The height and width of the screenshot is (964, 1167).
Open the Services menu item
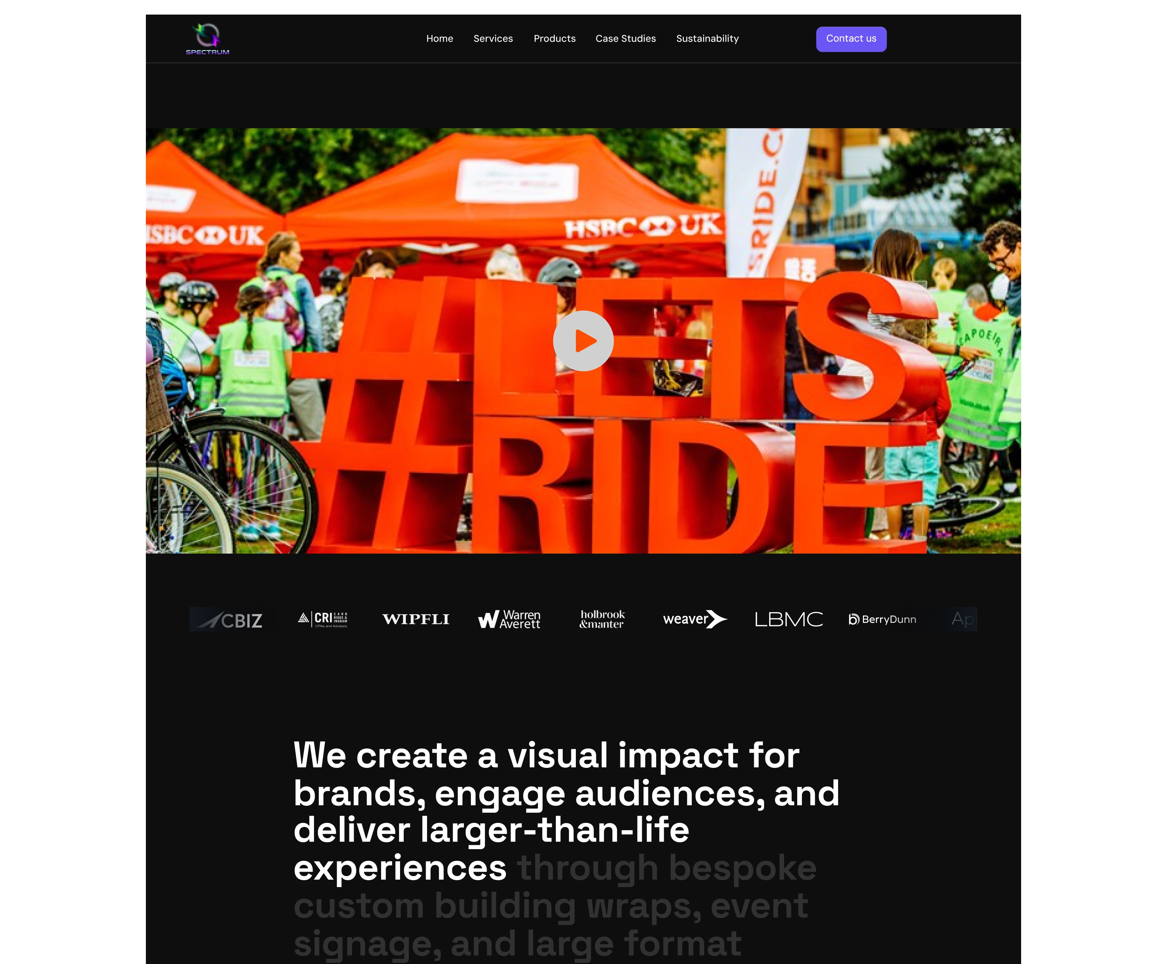(493, 38)
